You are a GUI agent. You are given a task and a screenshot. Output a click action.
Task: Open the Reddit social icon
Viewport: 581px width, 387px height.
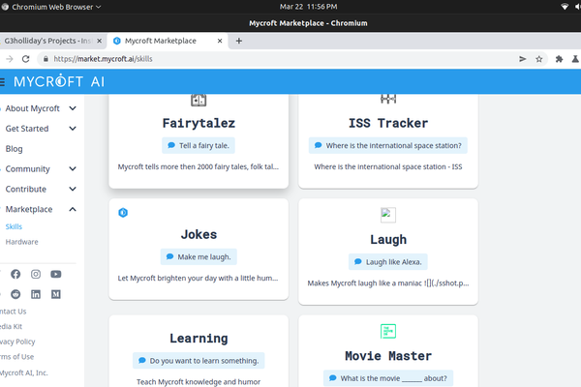15,294
